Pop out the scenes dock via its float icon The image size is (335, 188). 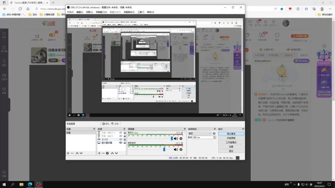click(x=94, y=129)
